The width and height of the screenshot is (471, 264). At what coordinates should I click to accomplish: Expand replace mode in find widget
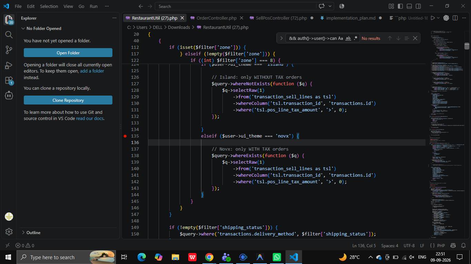coord(281,38)
